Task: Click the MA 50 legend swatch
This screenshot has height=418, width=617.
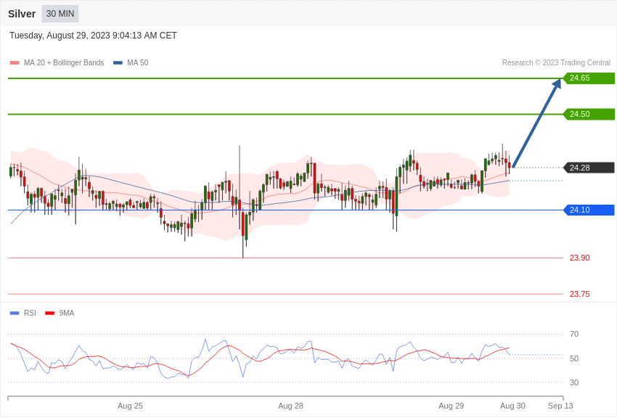Action: pos(118,63)
